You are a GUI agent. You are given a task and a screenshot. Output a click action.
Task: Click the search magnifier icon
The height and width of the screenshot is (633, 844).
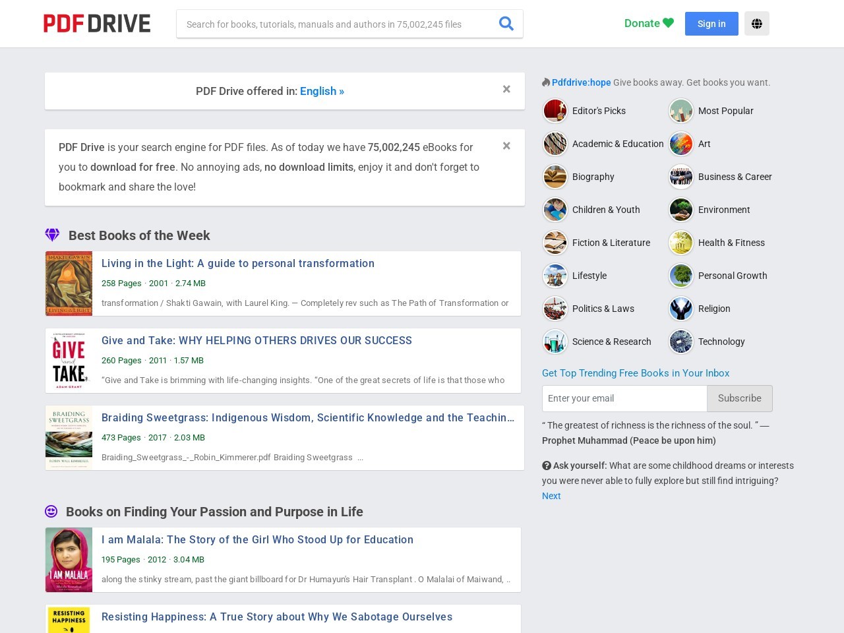click(506, 24)
